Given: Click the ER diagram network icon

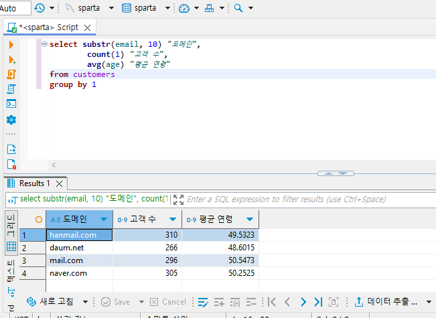Looking at the screenshot, I should coord(209,8).
